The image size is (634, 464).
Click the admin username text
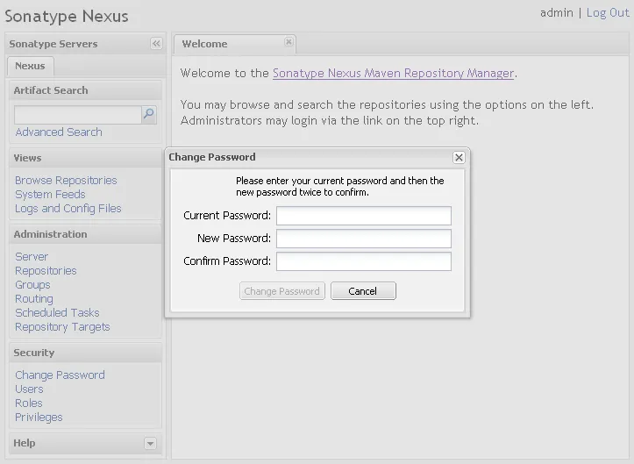556,13
